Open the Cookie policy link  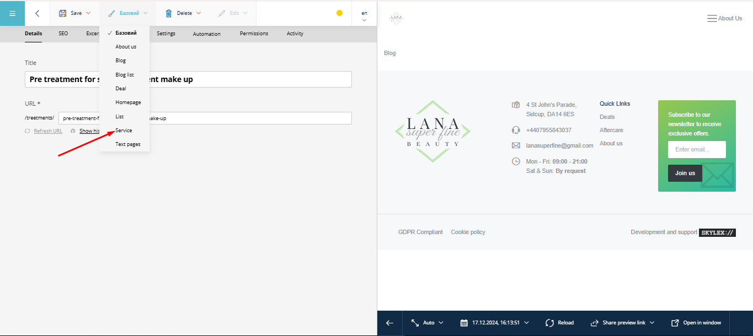pyautogui.click(x=468, y=232)
